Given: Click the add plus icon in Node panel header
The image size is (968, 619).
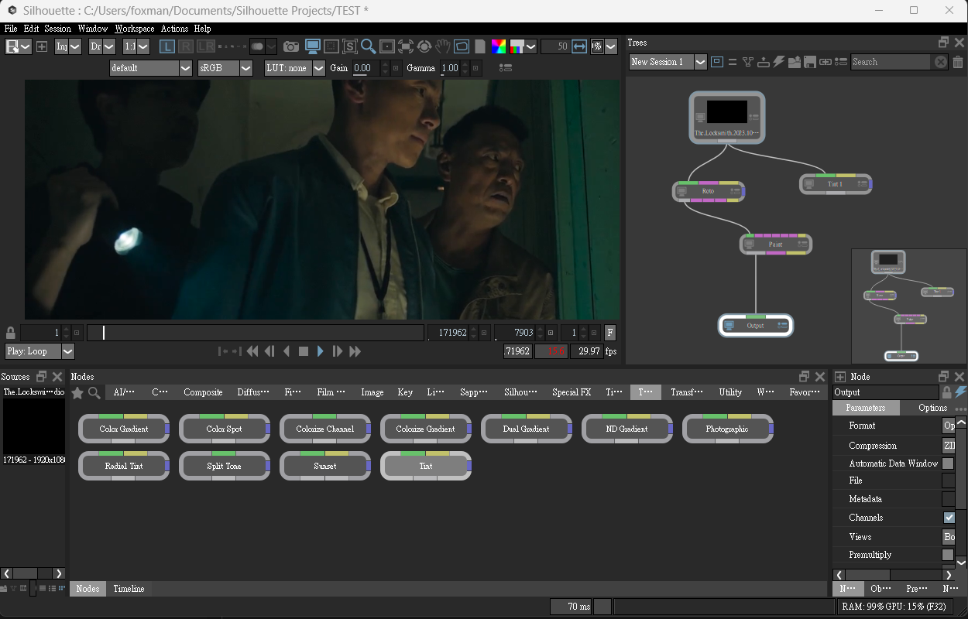Looking at the screenshot, I should [840, 377].
